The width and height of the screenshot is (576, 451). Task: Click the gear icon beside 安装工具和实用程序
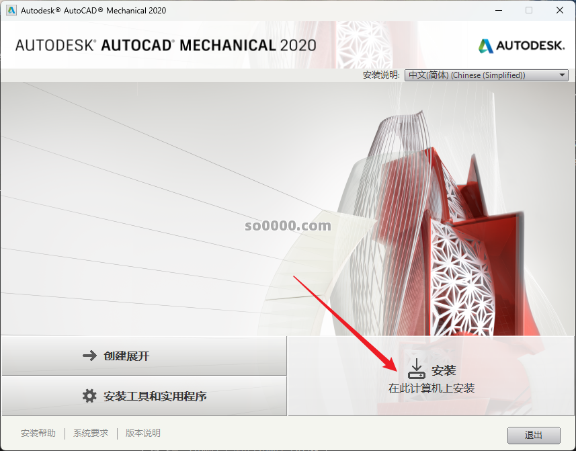89,396
